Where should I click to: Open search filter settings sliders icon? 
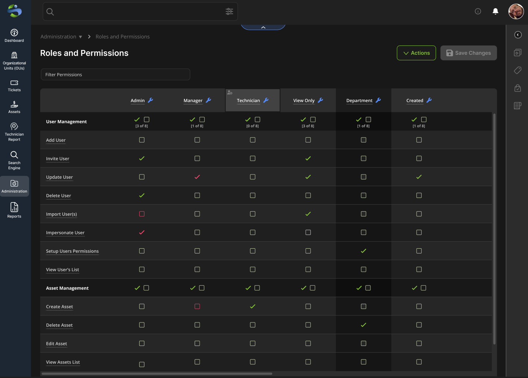pos(229,12)
